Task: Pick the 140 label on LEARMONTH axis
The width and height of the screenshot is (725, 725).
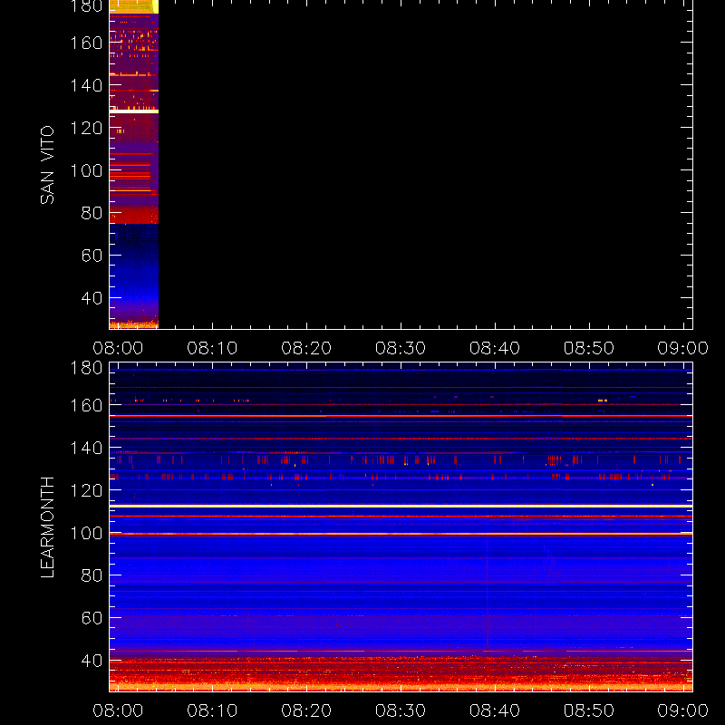Action: tap(86, 448)
